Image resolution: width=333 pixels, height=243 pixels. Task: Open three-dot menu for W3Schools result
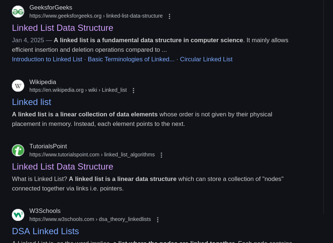158,220
